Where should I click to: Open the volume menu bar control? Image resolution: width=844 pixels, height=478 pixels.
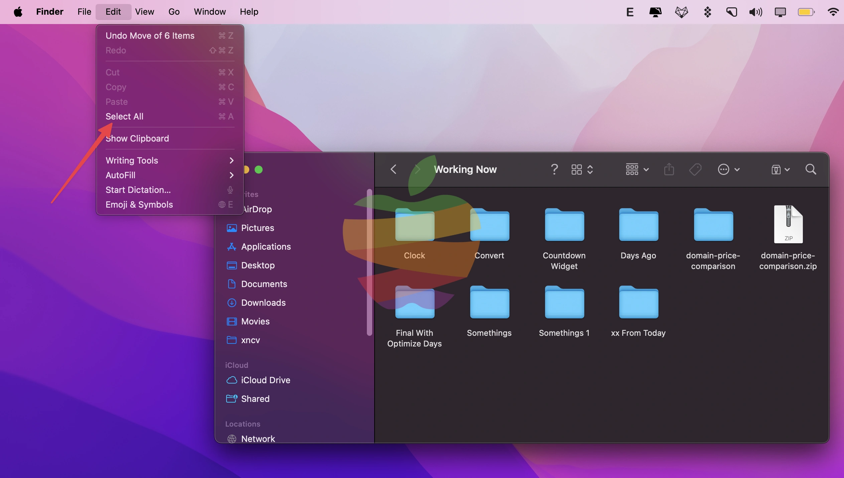tap(755, 12)
